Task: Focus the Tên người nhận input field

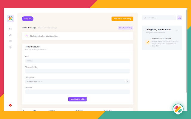Action: [x=78, y=71]
